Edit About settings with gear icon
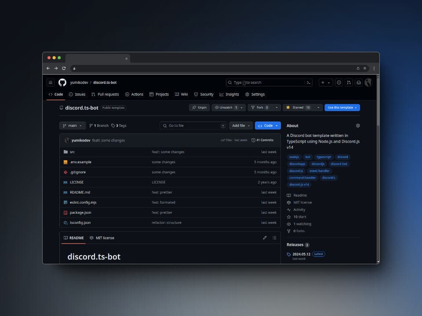422x316 pixels. [x=358, y=126]
